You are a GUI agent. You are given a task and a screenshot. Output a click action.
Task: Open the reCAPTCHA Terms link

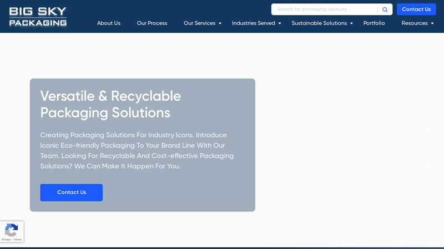coord(18,240)
